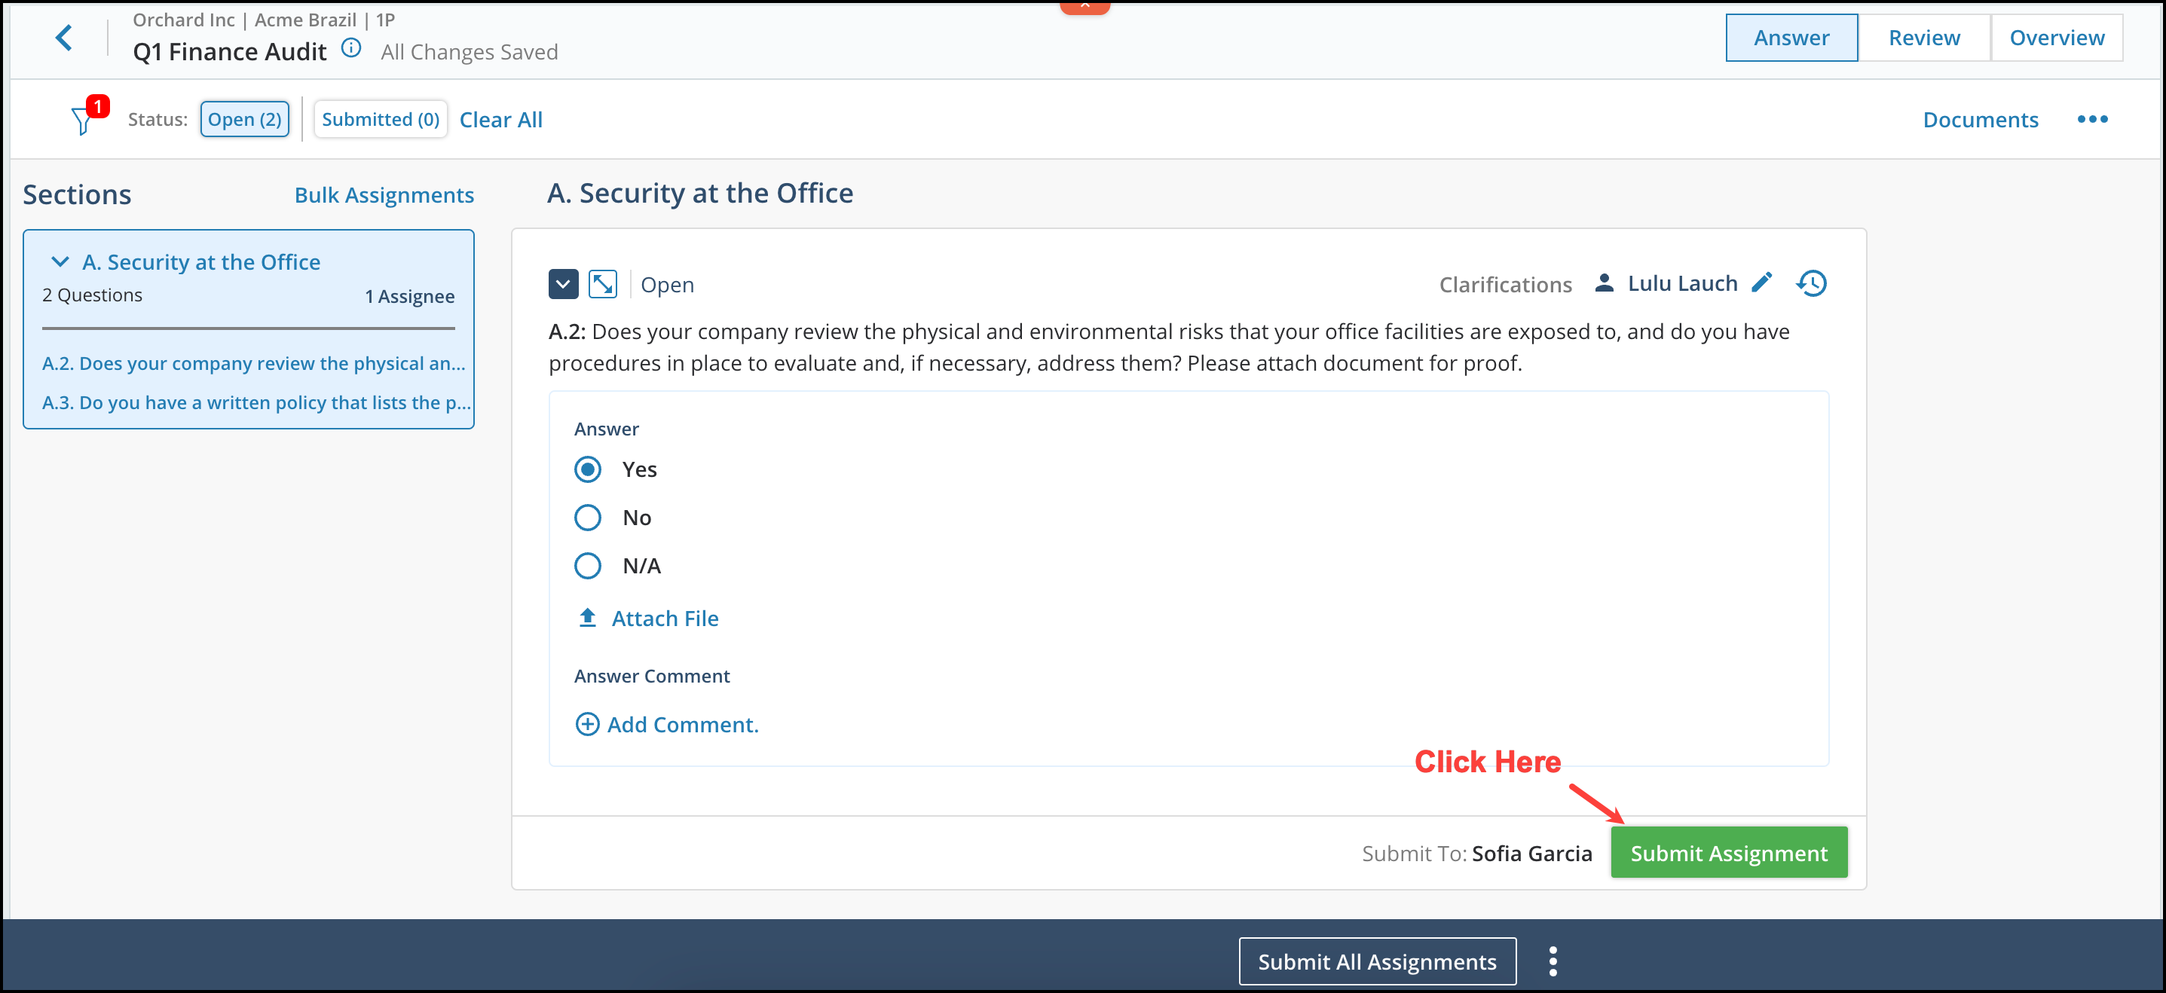Toggle the Open (2) status filter

click(245, 119)
